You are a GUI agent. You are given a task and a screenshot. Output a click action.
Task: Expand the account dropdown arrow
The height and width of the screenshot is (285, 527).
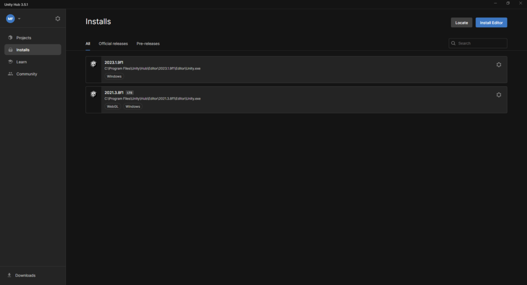coord(19,18)
